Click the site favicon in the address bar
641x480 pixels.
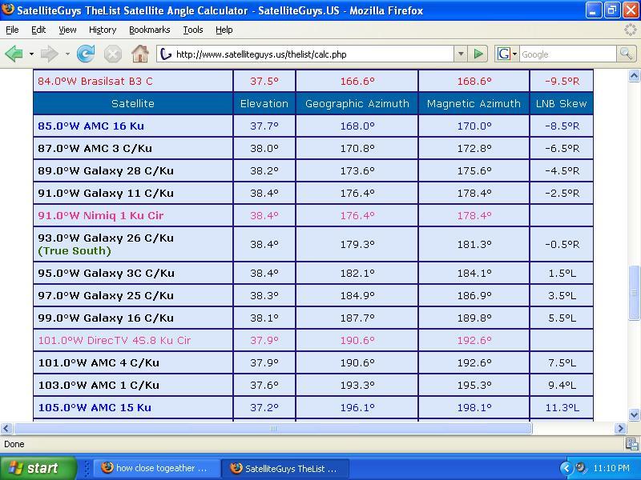(166, 54)
